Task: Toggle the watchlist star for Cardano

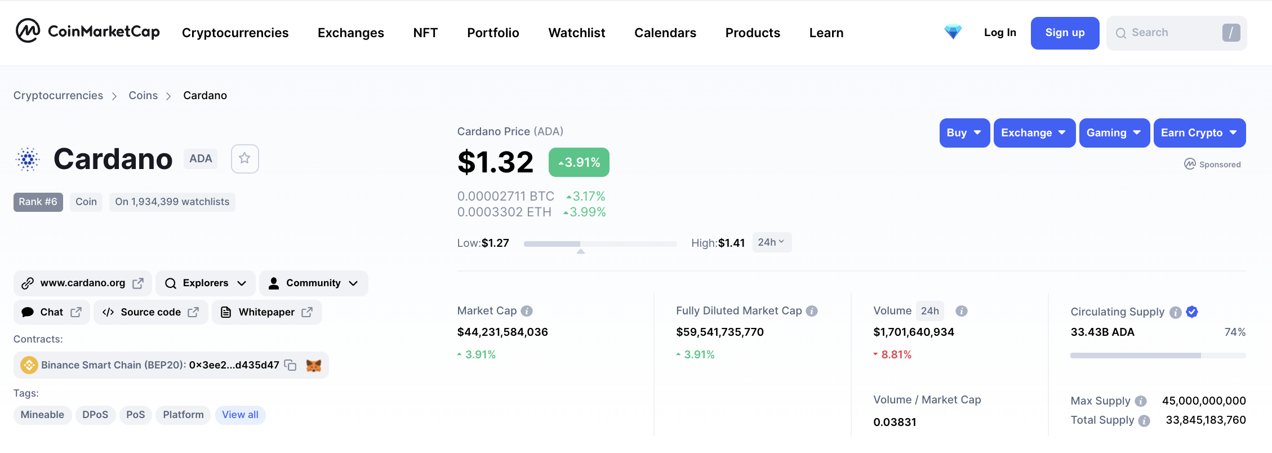Action: [x=244, y=159]
